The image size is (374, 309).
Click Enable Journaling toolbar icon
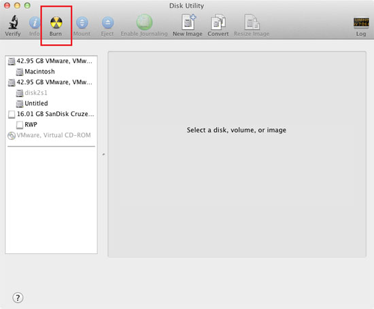[x=144, y=22]
